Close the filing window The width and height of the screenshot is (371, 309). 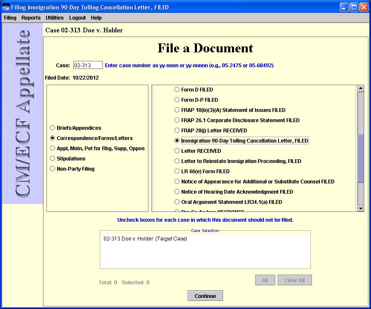click(364, 7)
